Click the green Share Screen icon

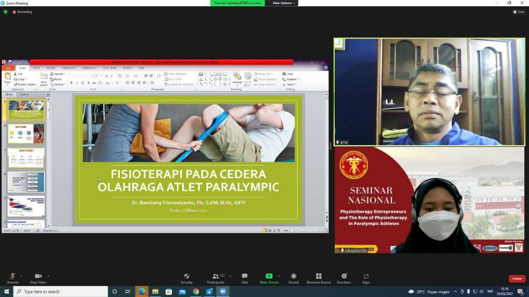269,276
